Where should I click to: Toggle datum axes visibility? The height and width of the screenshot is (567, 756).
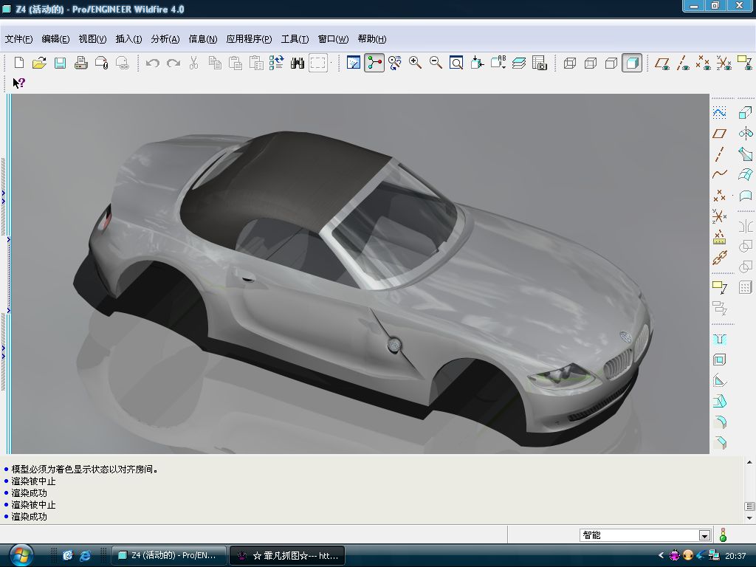[x=683, y=63]
